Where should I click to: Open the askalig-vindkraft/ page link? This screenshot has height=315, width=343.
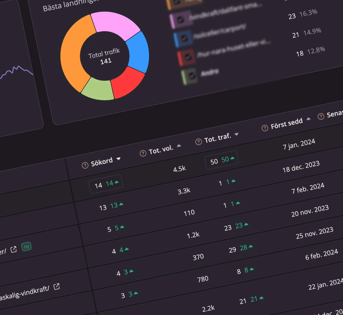click(x=24, y=293)
